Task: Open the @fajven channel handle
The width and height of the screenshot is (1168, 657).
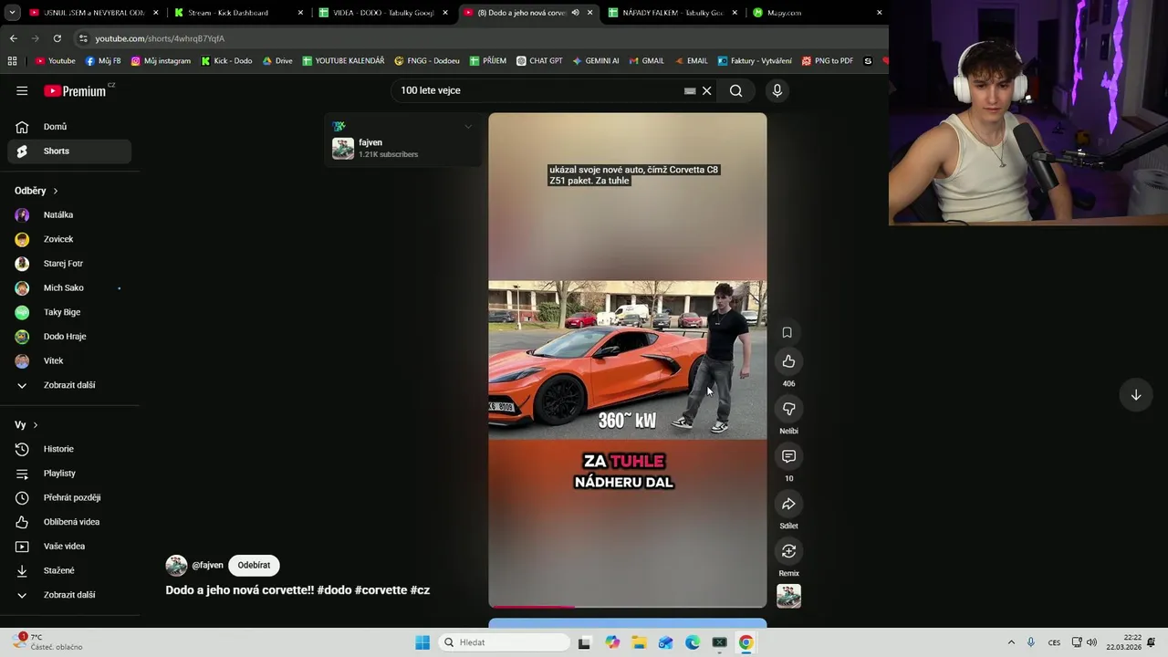Action: point(207,565)
